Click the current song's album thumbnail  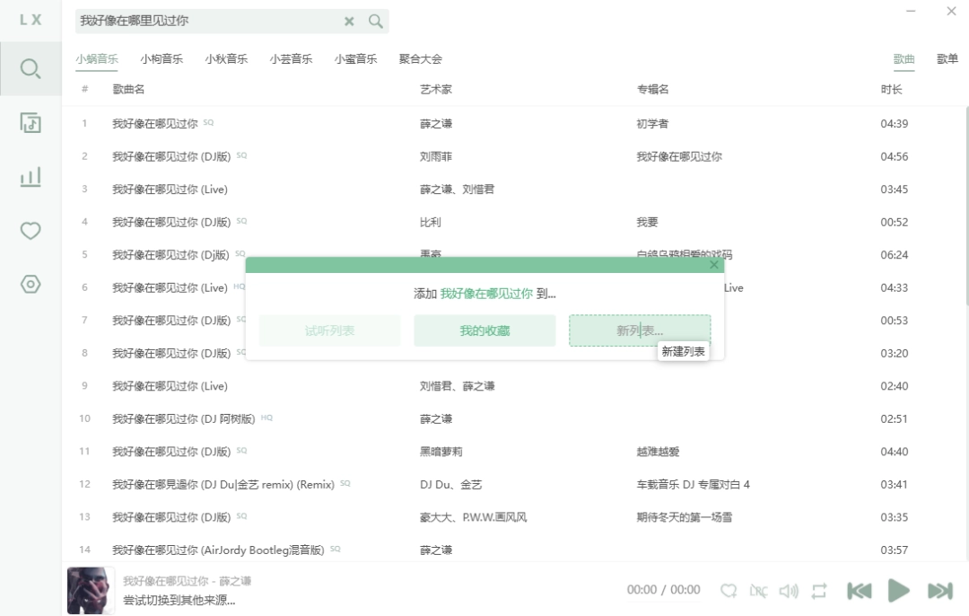(90, 590)
